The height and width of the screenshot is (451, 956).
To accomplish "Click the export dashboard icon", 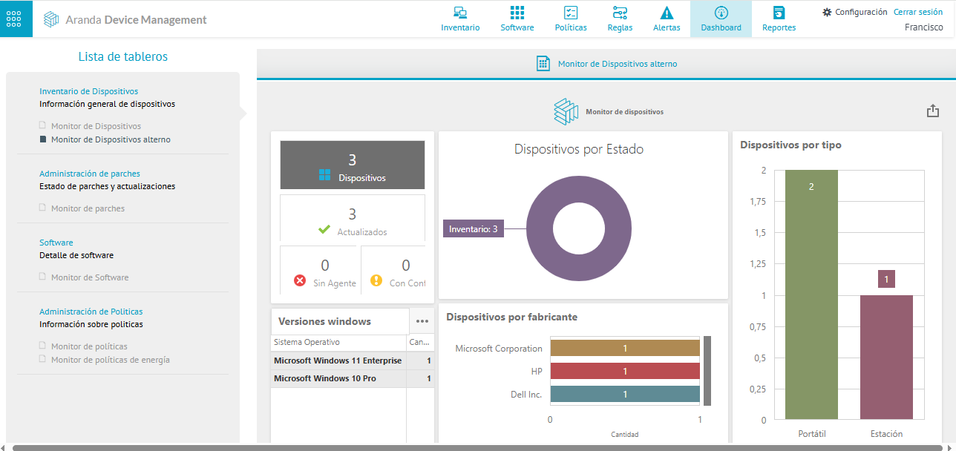I will [933, 111].
